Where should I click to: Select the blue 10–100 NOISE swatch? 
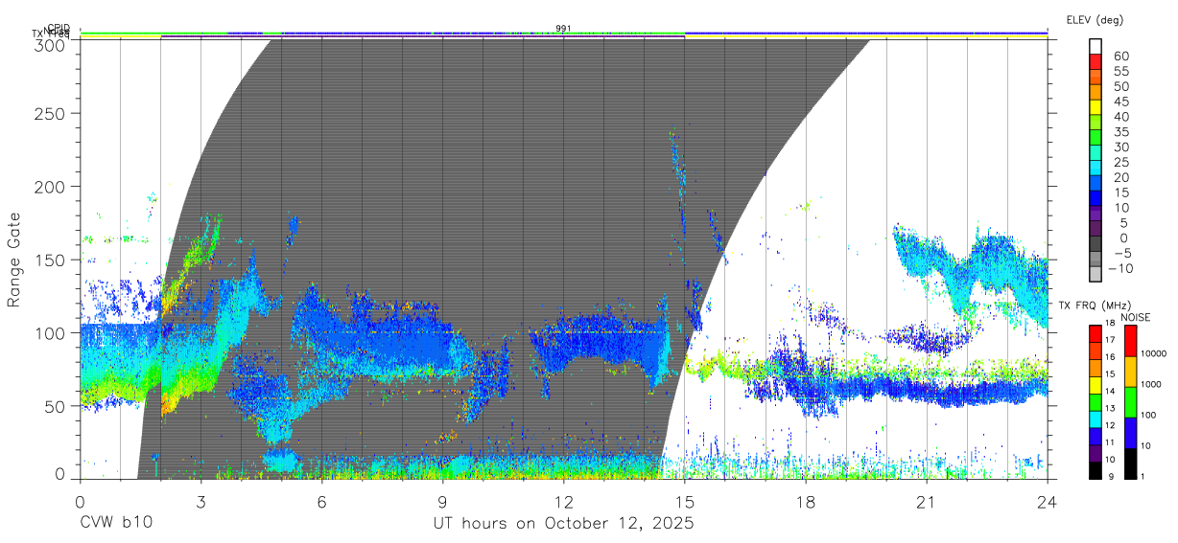click(1130, 431)
